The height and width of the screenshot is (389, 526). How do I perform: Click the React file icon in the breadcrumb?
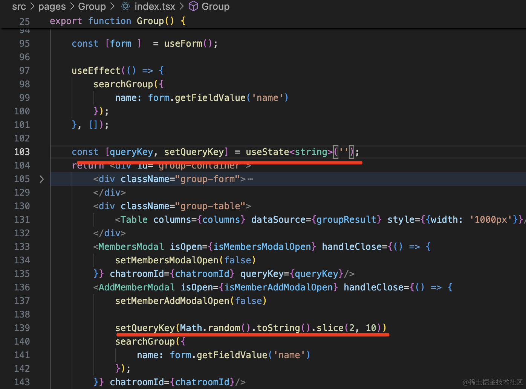click(125, 6)
